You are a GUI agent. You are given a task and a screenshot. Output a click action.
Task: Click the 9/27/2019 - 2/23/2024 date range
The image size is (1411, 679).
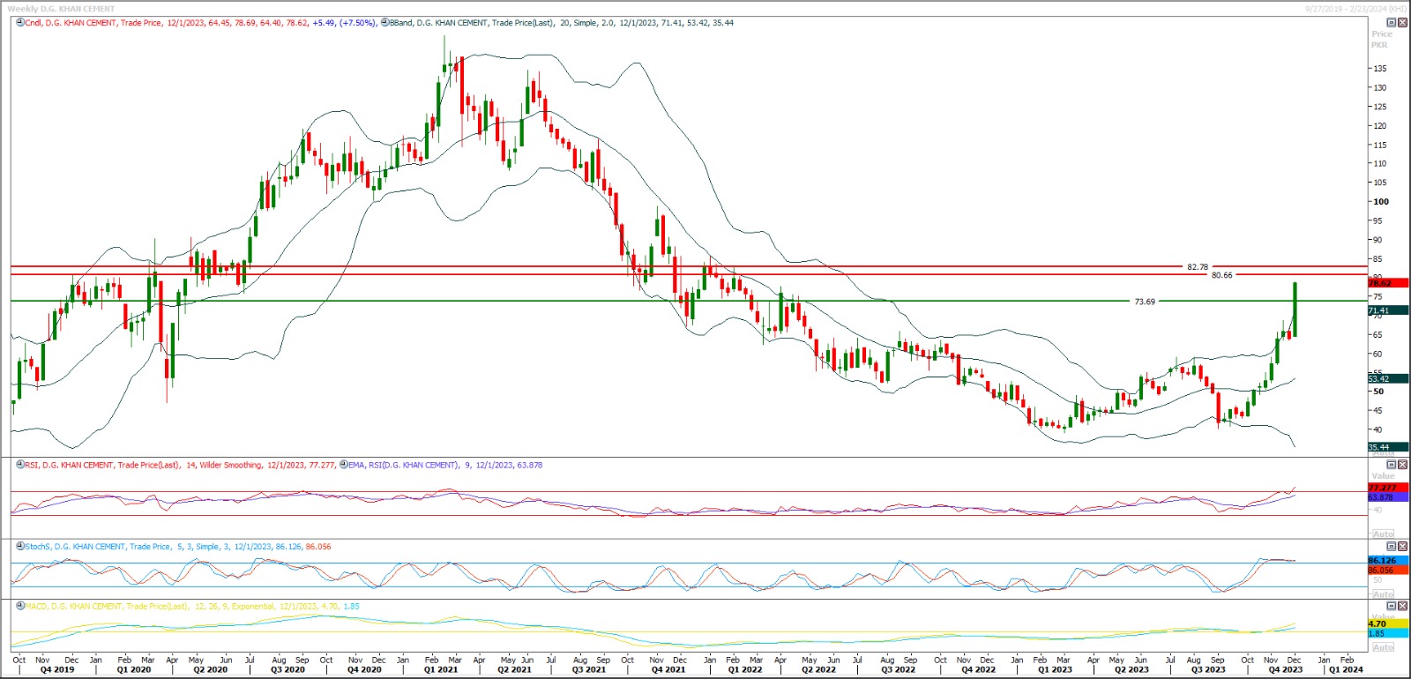tap(1355, 9)
